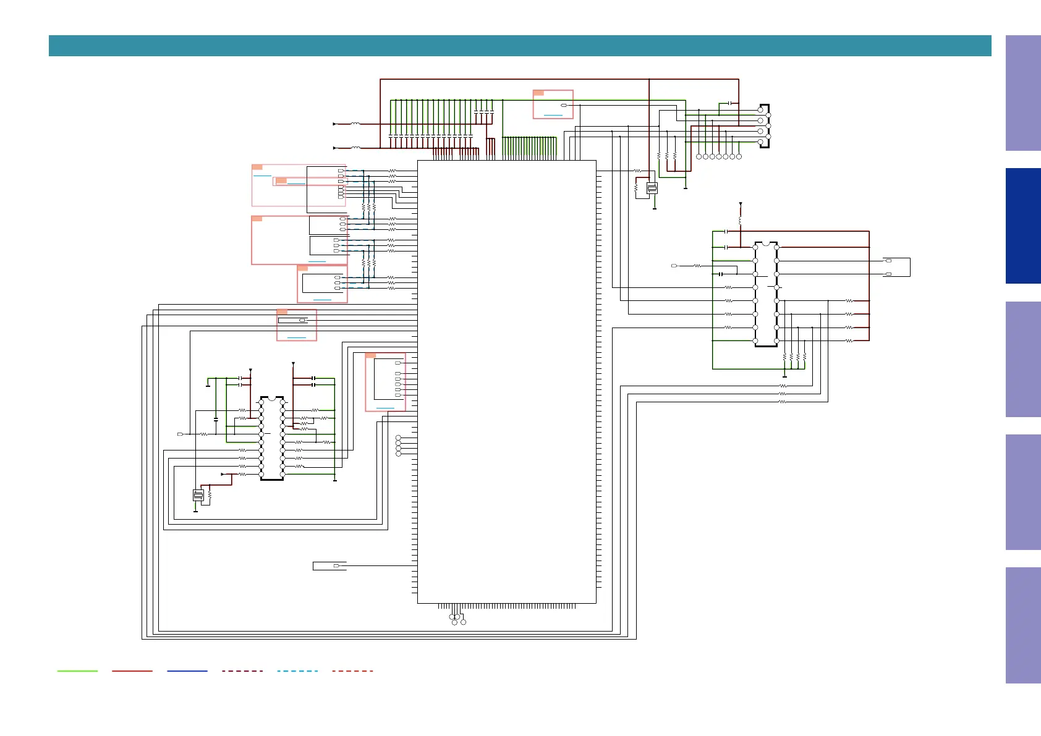The height and width of the screenshot is (736, 1041).
Task: Click the DIP IC body at lower left
Action: click(272, 438)
